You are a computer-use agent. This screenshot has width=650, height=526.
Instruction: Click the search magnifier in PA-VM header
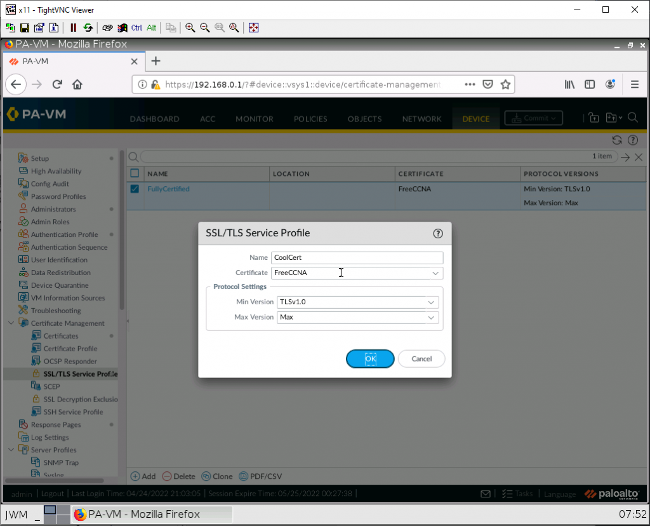(x=632, y=118)
